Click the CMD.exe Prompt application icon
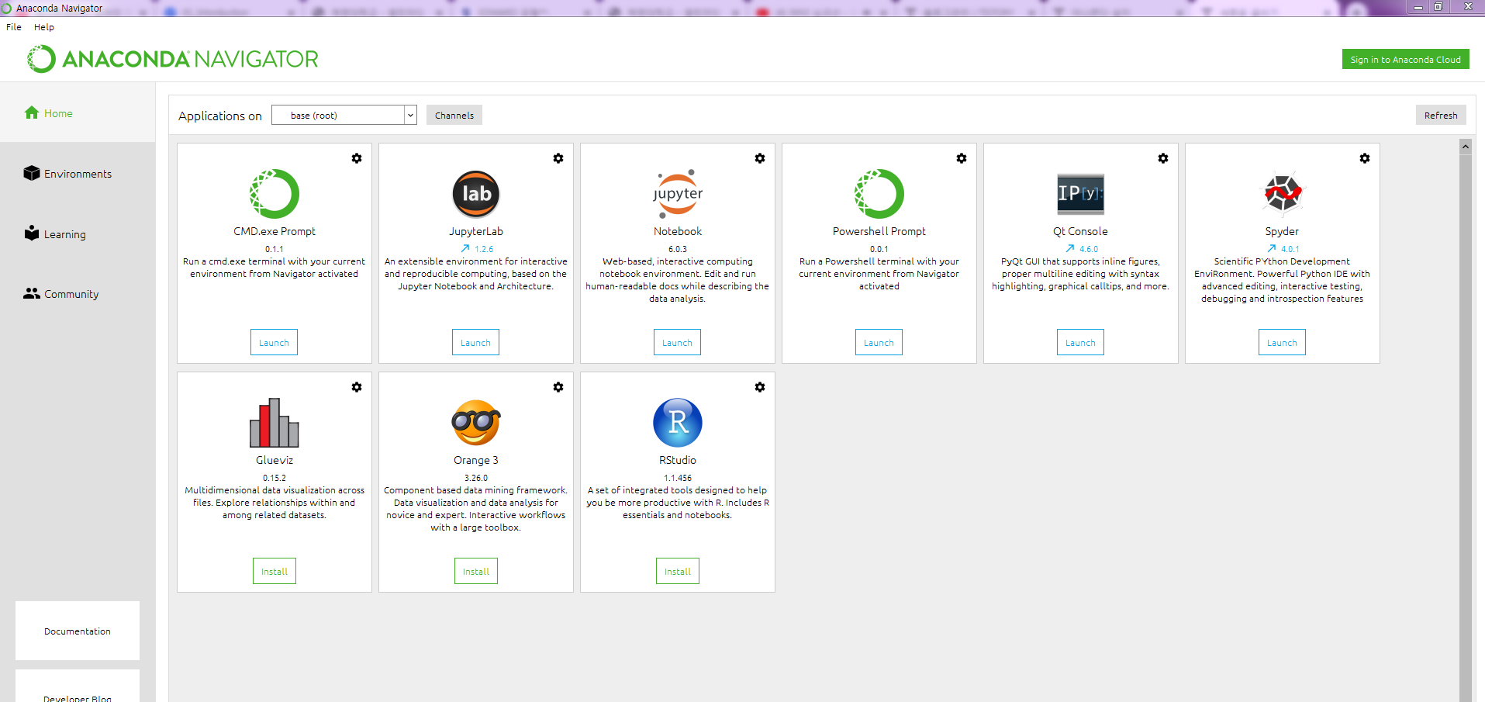Viewport: 1485px width, 702px height. click(x=275, y=194)
